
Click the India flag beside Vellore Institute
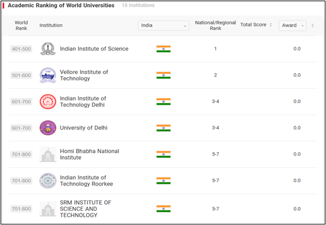point(163,75)
